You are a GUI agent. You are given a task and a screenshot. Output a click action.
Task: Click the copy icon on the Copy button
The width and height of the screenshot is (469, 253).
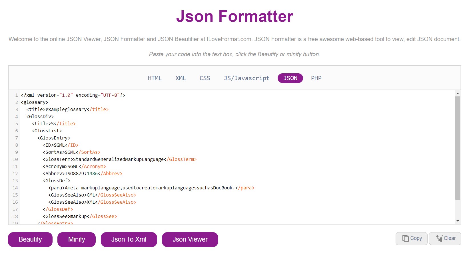[x=405, y=238]
